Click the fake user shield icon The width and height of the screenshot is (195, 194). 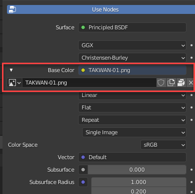[161, 83]
